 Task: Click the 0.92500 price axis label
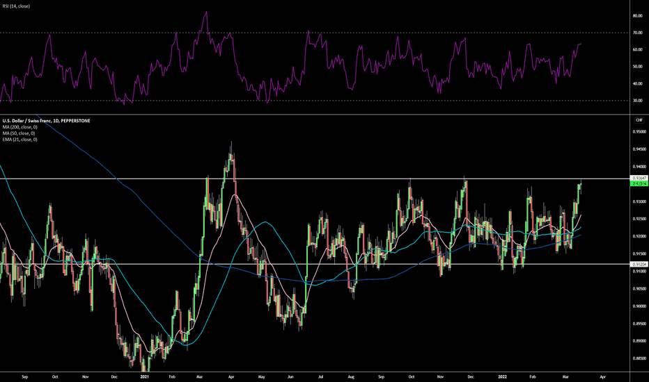pyautogui.click(x=639, y=219)
